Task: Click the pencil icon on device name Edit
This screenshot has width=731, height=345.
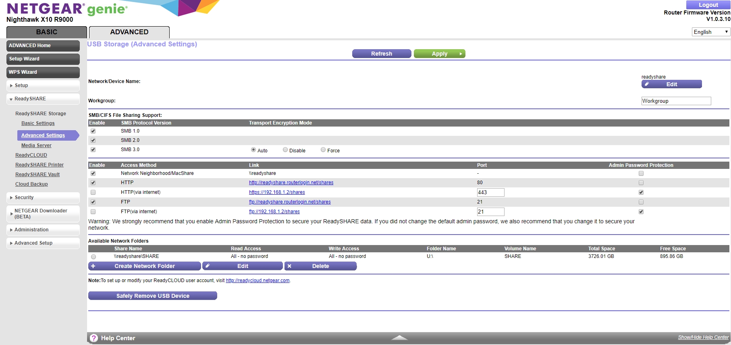Action: click(647, 84)
